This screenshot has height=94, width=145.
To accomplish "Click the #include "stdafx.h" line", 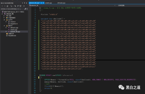I will [49, 15].
